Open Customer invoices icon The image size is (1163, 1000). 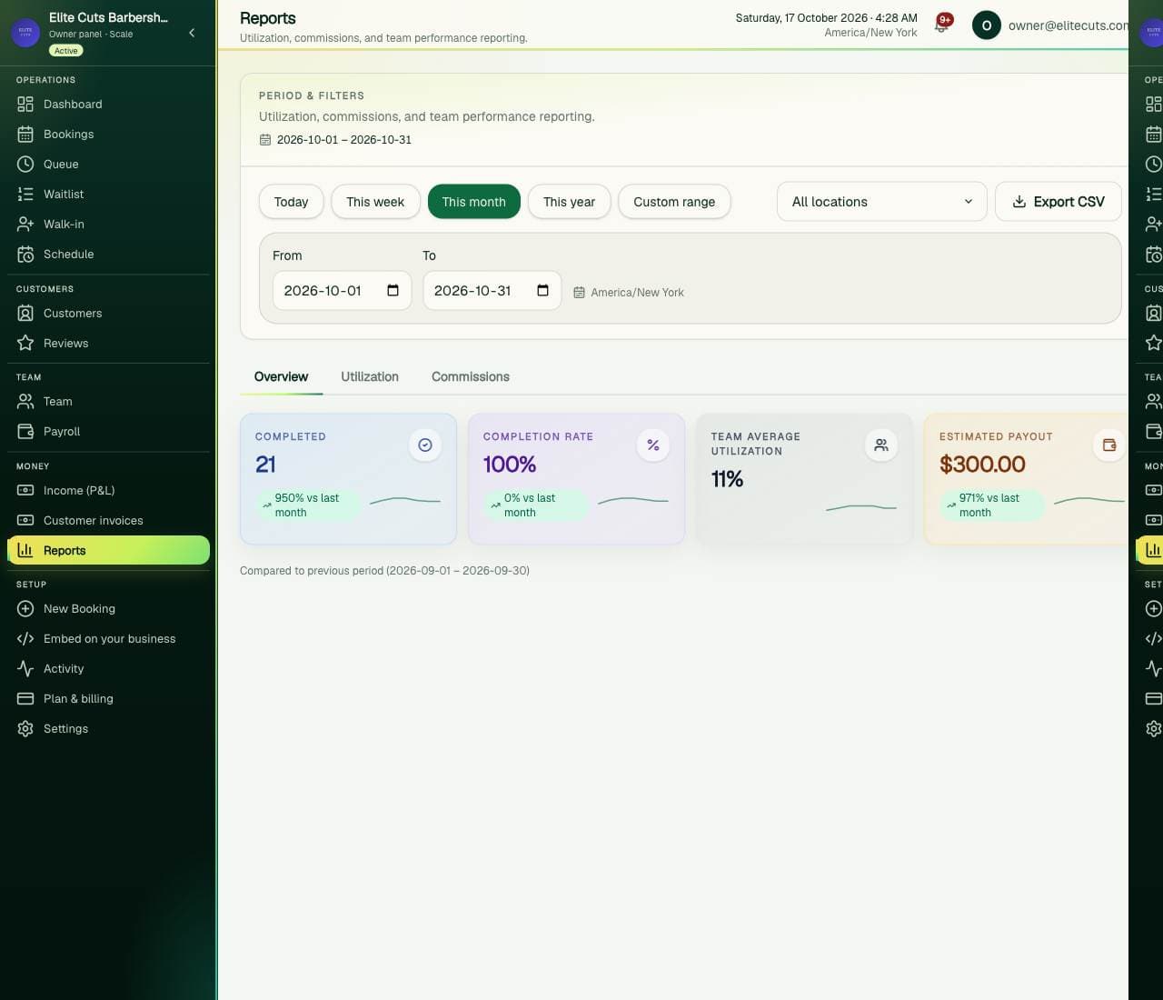[x=25, y=521]
